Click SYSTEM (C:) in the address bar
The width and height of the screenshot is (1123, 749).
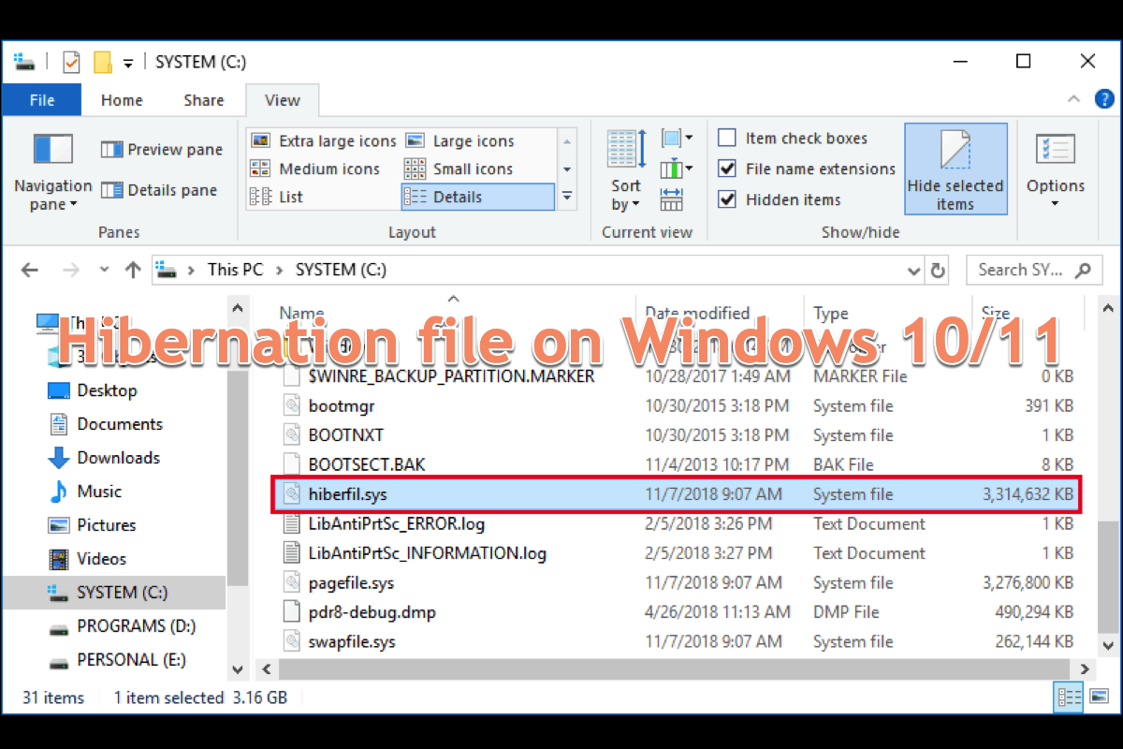point(341,270)
